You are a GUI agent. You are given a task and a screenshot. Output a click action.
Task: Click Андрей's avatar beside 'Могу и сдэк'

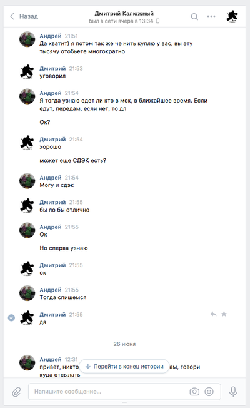(x=27, y=181)
